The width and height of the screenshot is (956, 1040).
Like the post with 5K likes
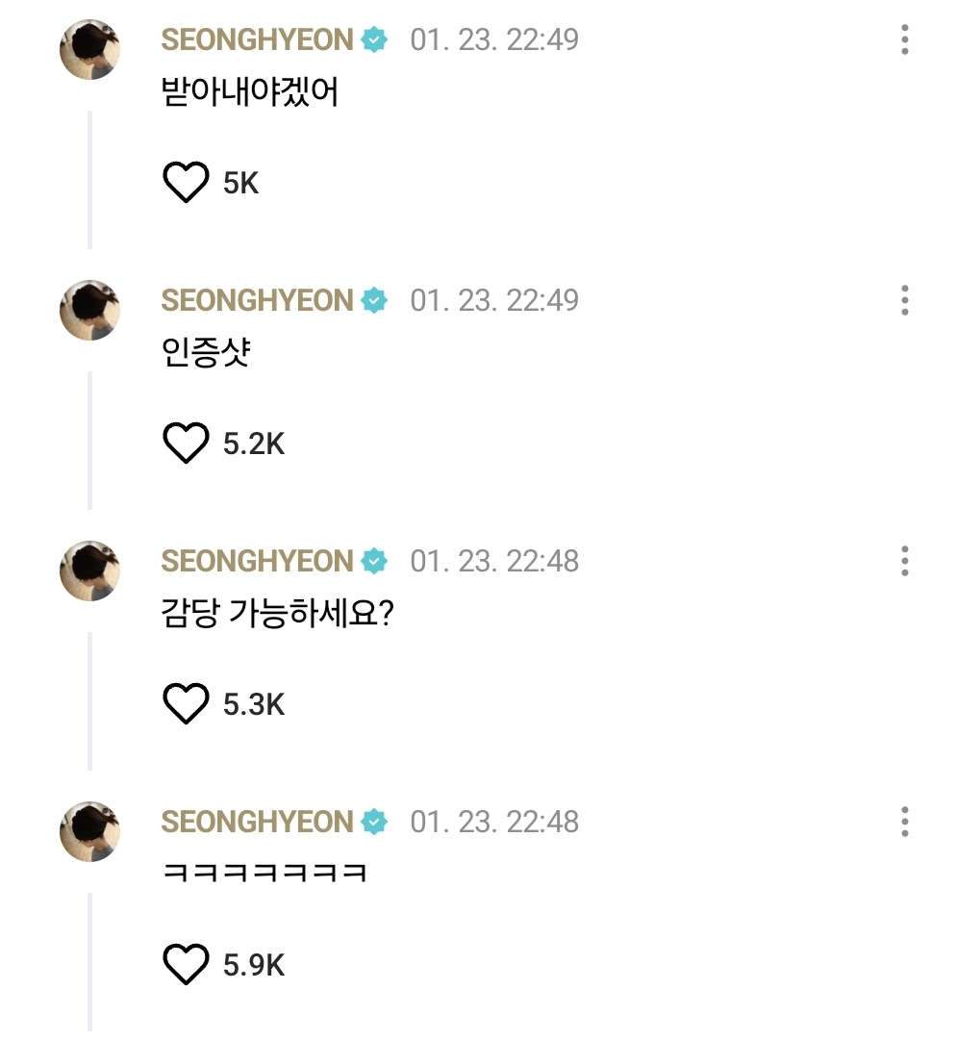[x=186, y=182]
